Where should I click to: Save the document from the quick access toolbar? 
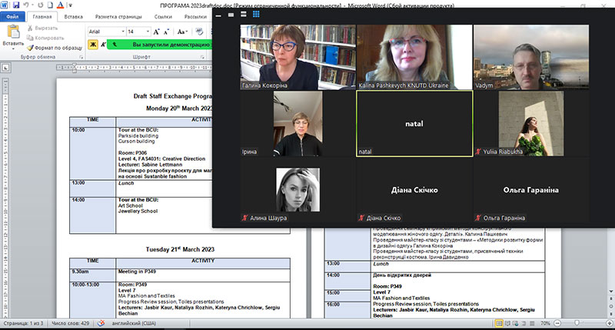tap(16, 5)
